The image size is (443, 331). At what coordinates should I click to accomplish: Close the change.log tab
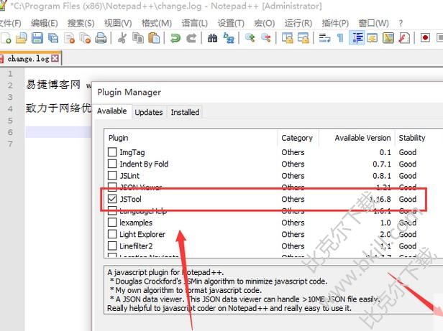55,58
